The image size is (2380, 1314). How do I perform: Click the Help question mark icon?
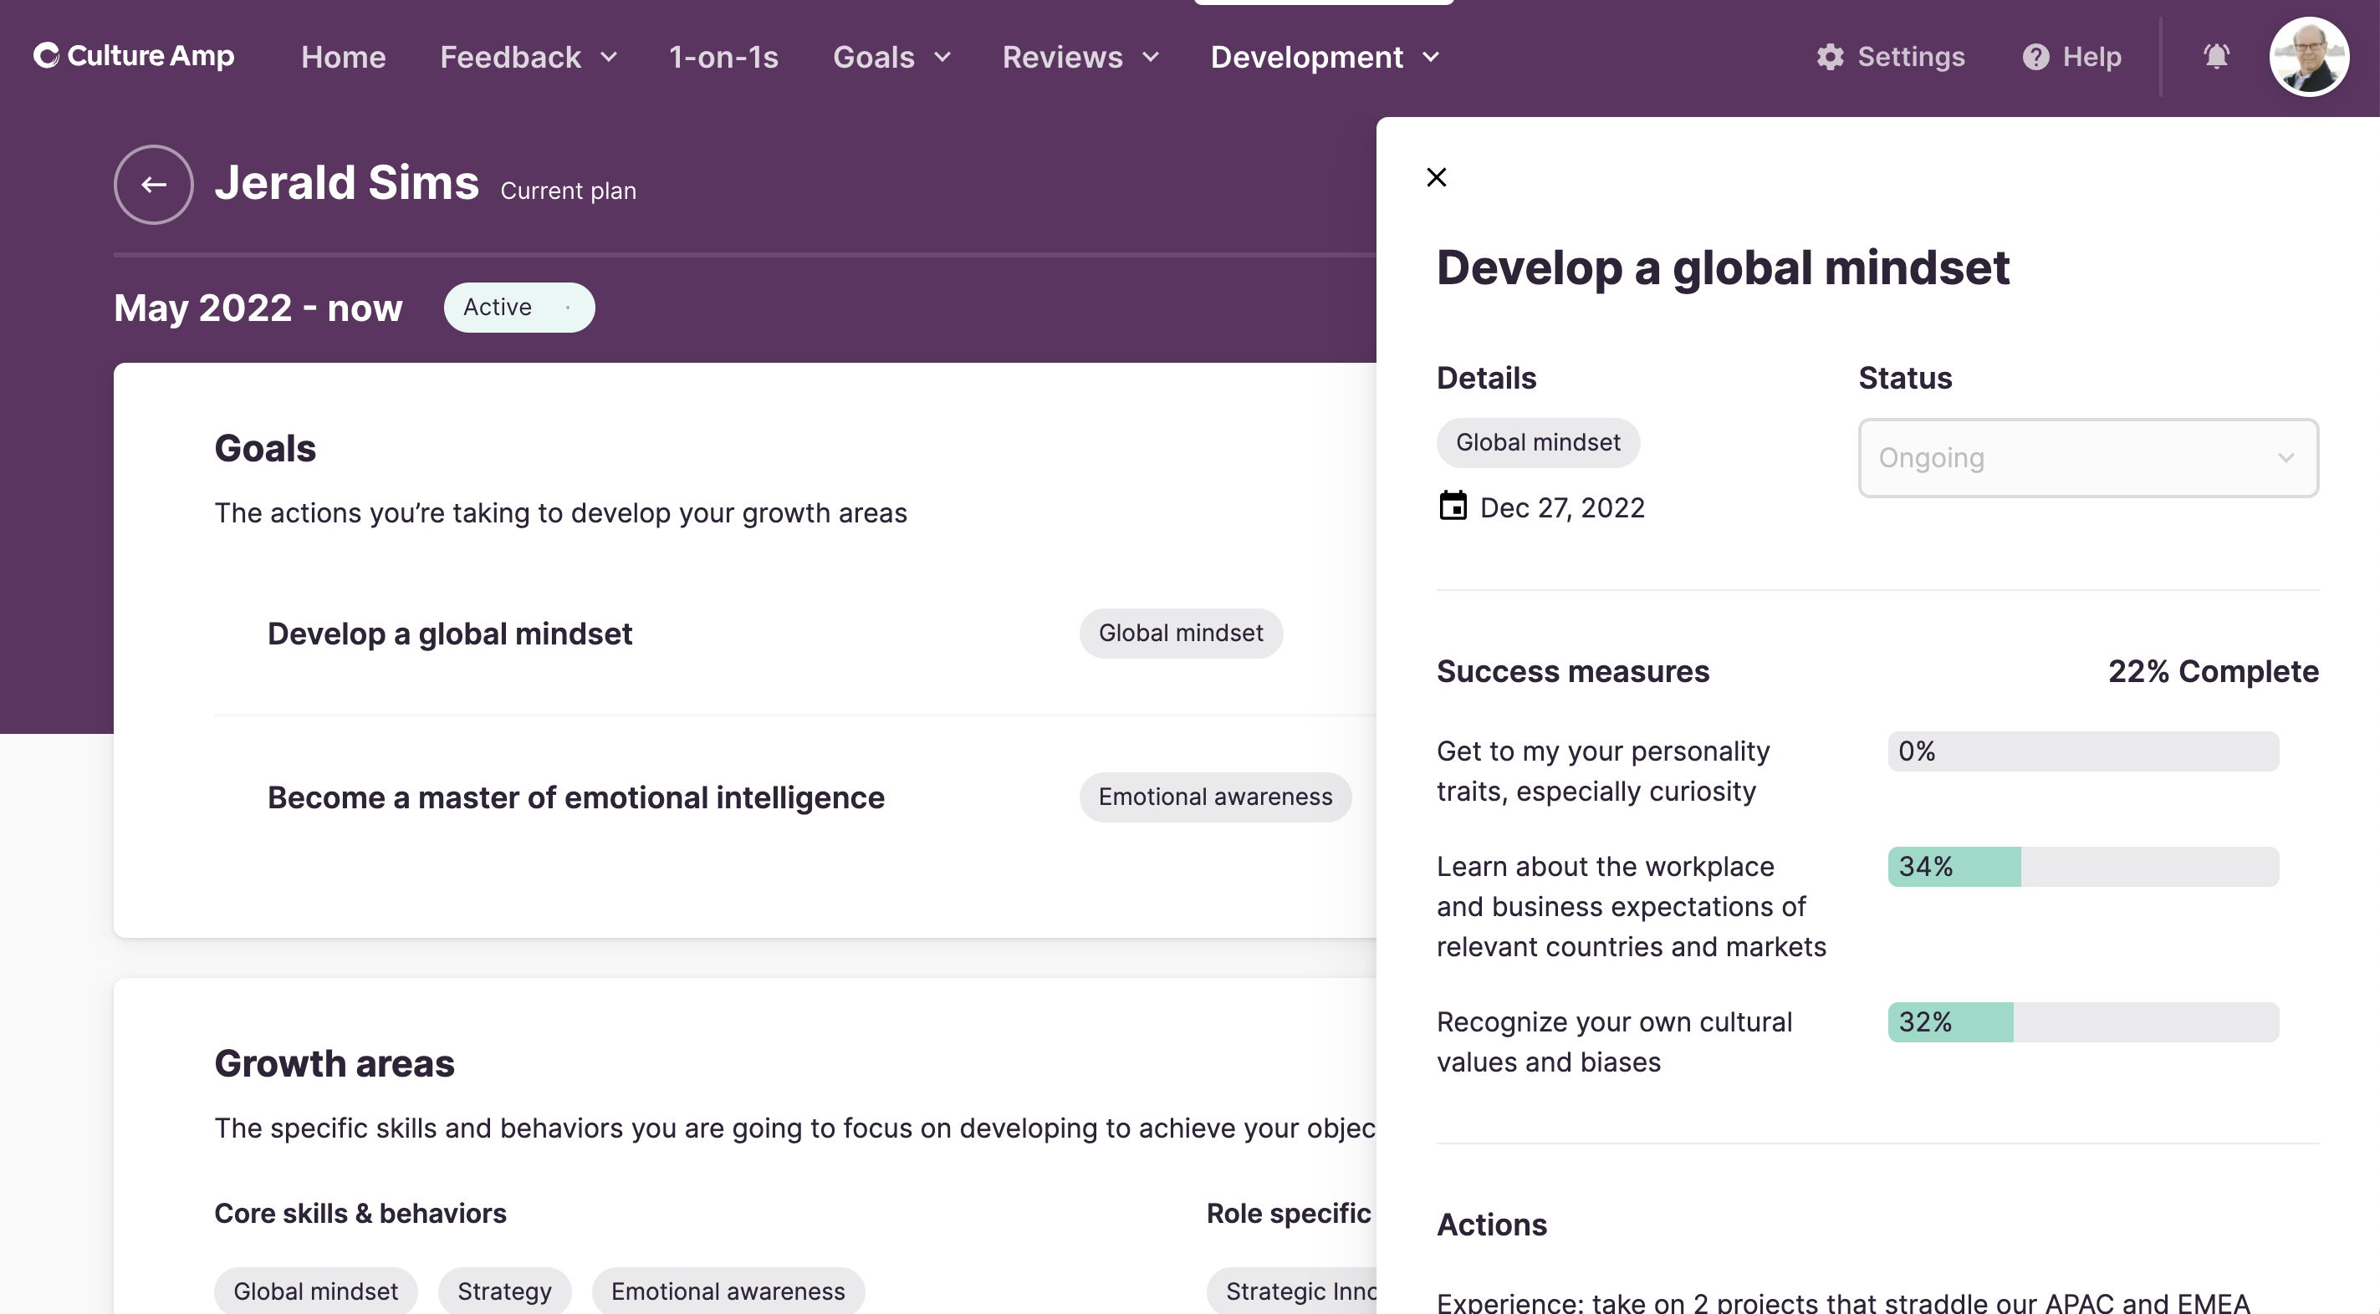click(2035, 55)
